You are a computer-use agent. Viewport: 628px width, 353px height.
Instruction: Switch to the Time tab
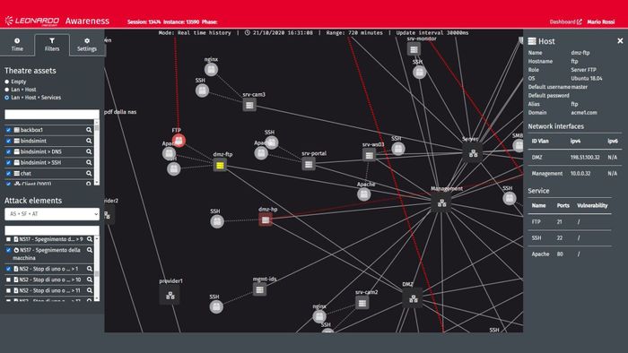pyautogui.click(x=17, y=45)
